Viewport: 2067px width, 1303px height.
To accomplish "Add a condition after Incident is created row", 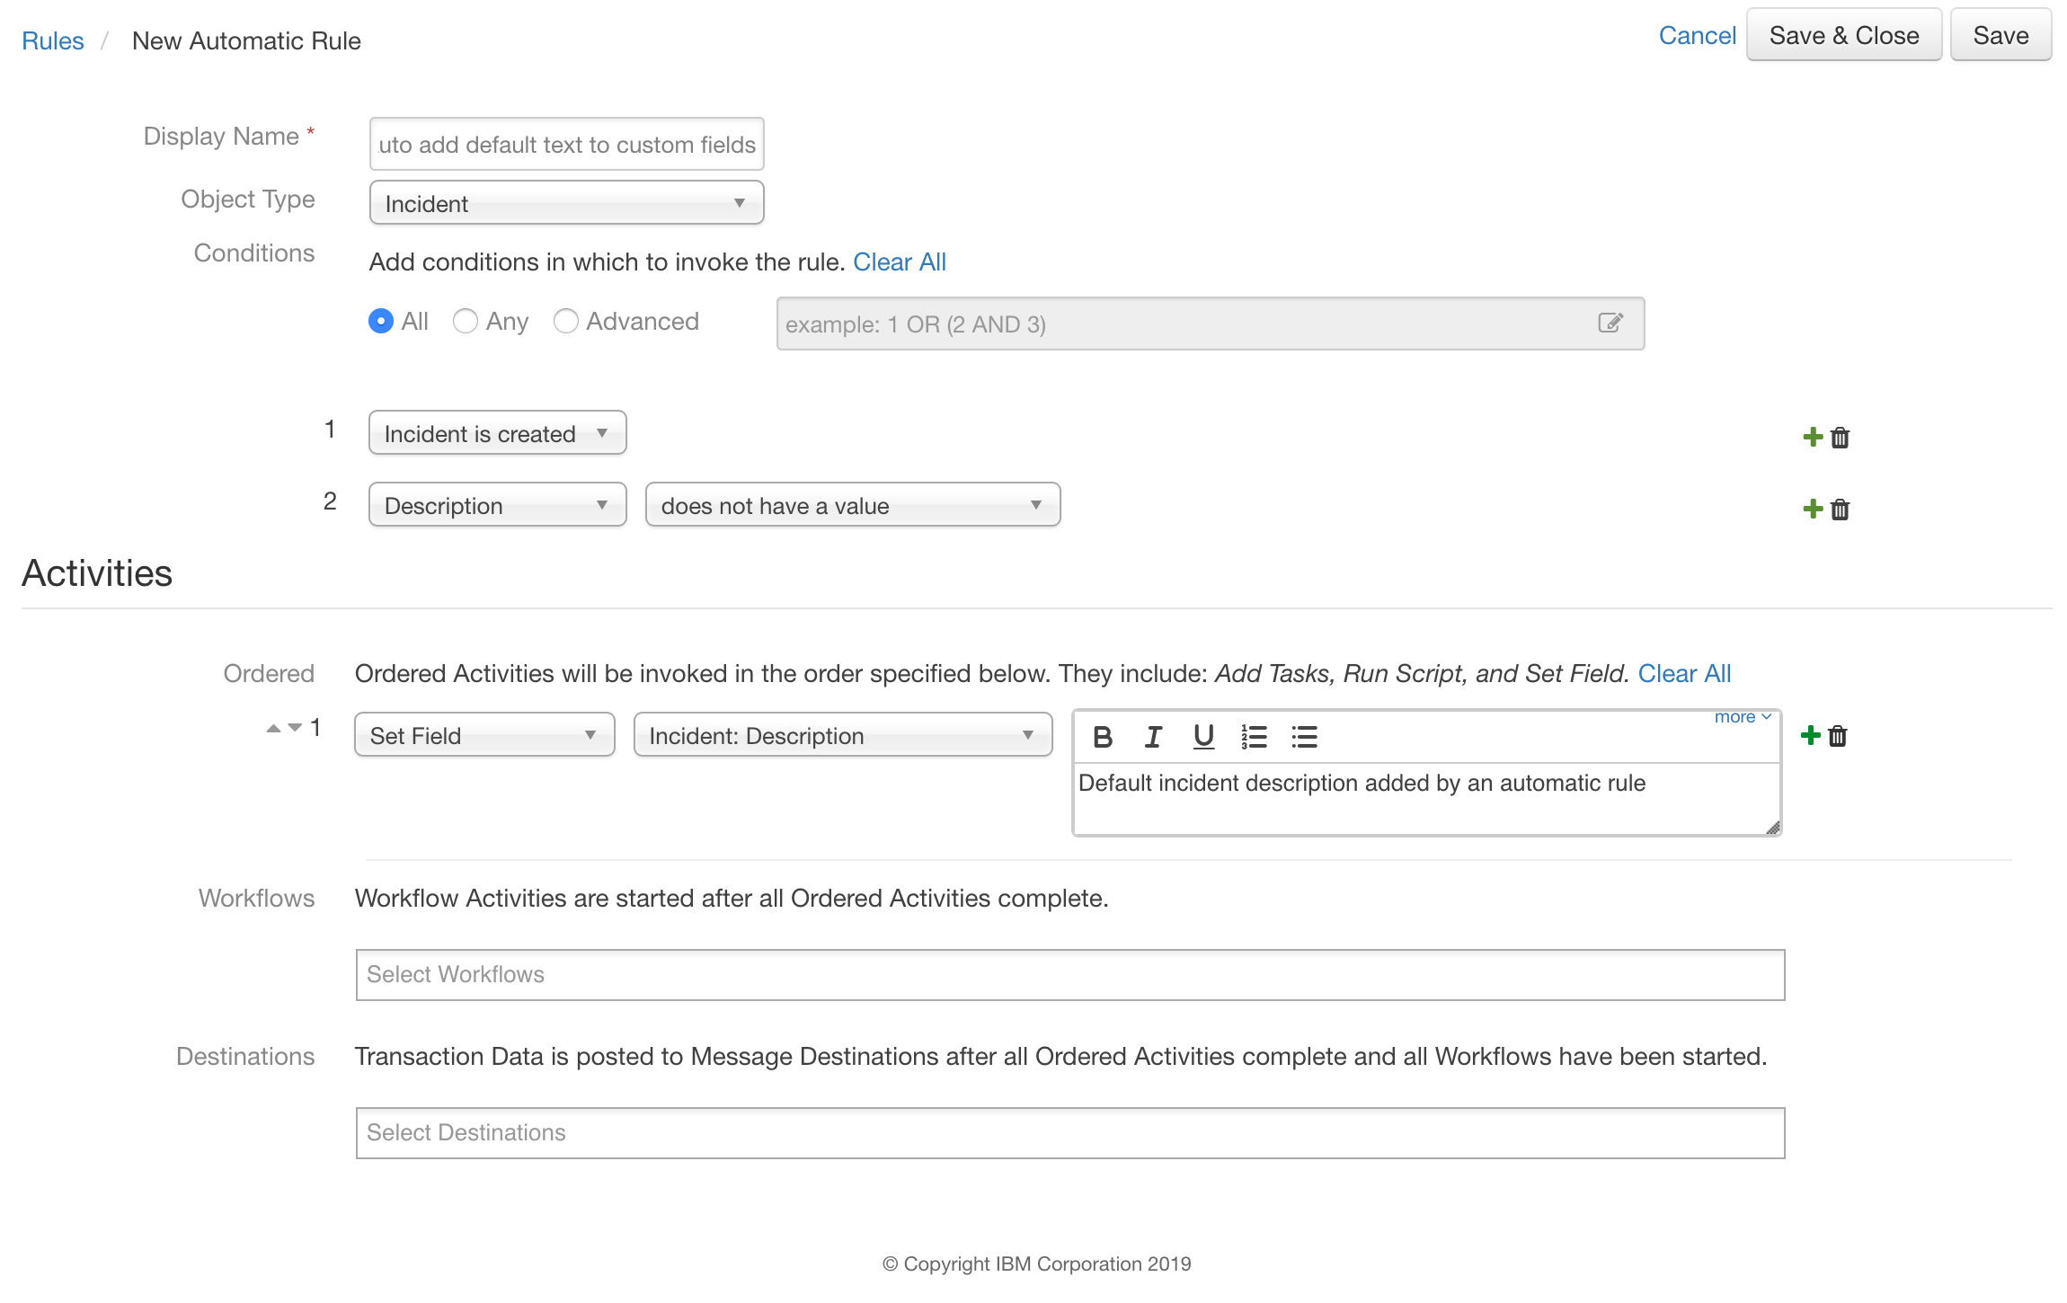I will [x=1813, y=437].
